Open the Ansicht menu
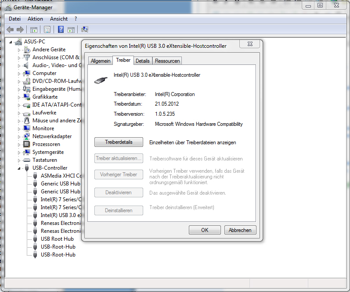Screen dimensions: 350x292 [59, 19]
